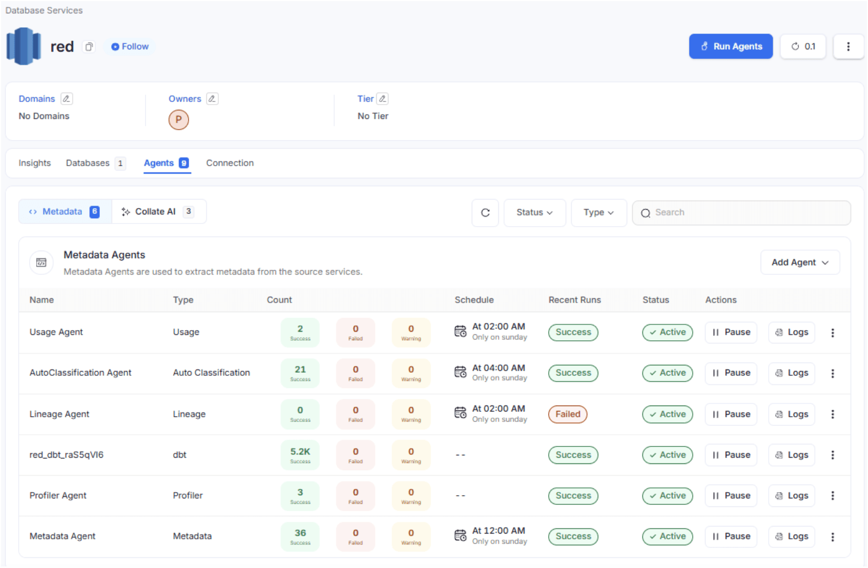The height and width of the screenshot is (568, 868).
Task: Open the top-right three-dot menu
Action: [x=848, y=47]
